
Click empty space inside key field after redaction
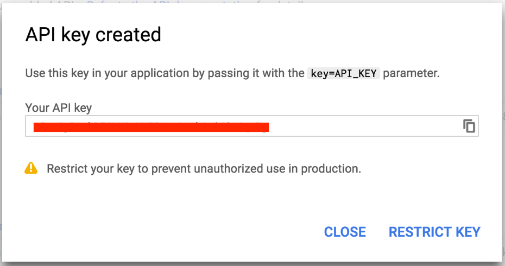(x=364, y=126)
